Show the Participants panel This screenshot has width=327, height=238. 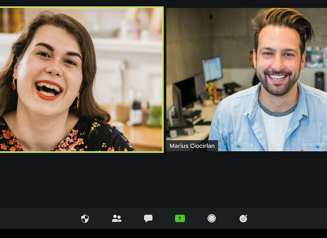(x=117, y=218)
